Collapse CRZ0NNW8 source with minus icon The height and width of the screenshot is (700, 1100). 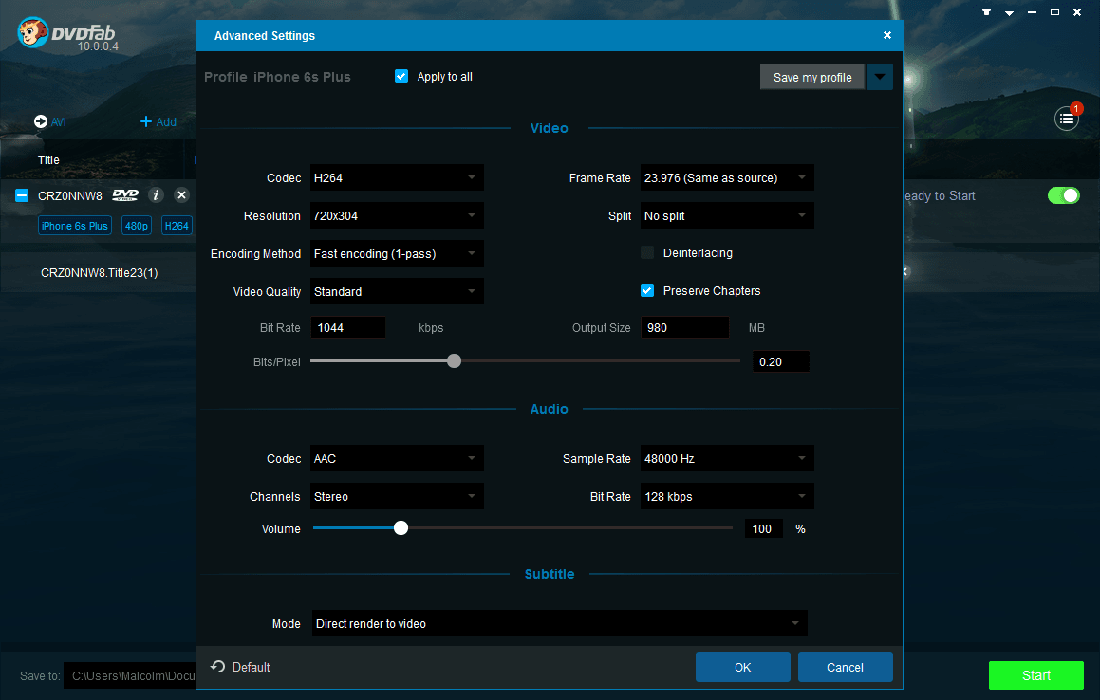click(x=22, y=195)
